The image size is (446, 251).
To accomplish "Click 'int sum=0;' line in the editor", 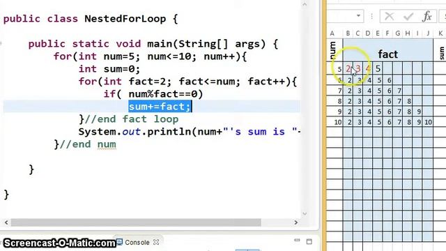I will [109, 69].
